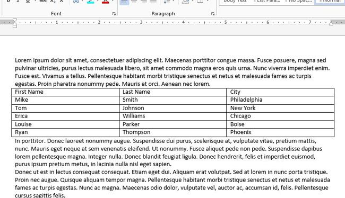Click the 'Thompson' table cell
345x198 pixels.
point(172,132)
